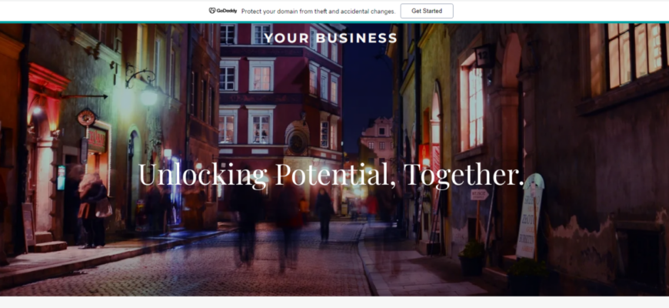Click the word 'Unlocking' in the headline
The height and width of the screenshot is (308, 669).
click(x=203, y=175)
